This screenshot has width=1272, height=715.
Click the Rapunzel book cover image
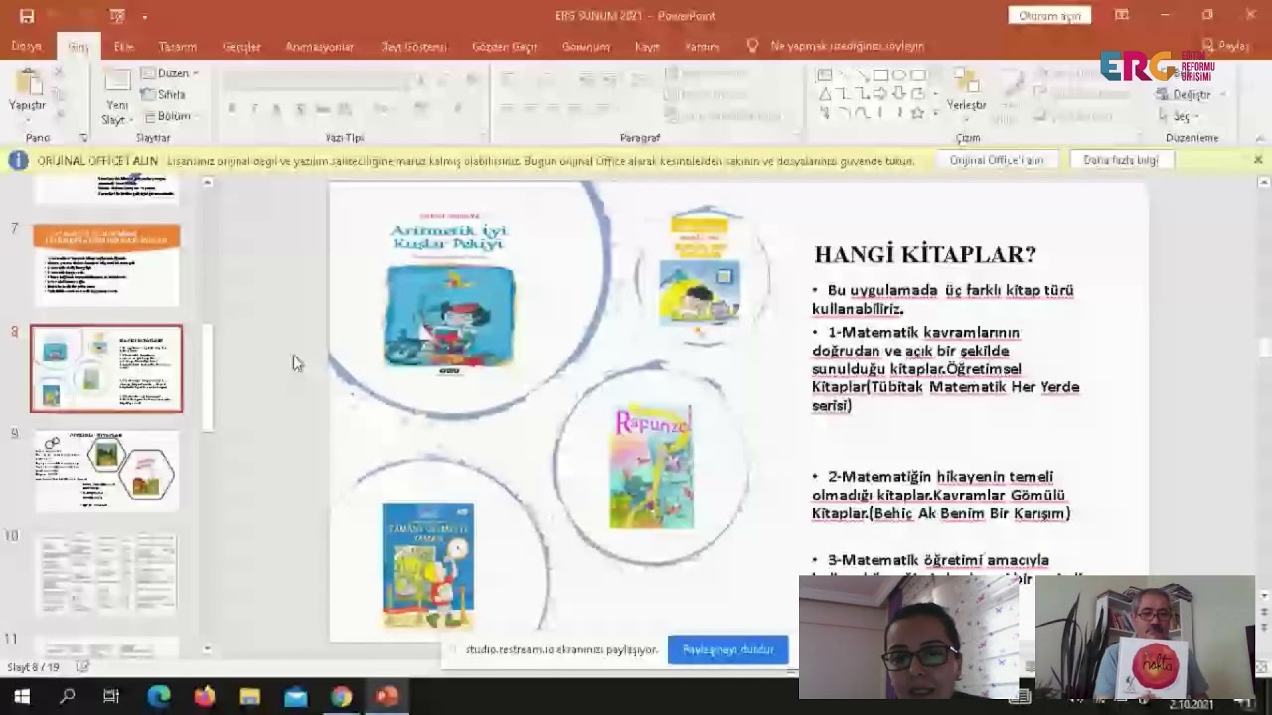coord(652,467)
